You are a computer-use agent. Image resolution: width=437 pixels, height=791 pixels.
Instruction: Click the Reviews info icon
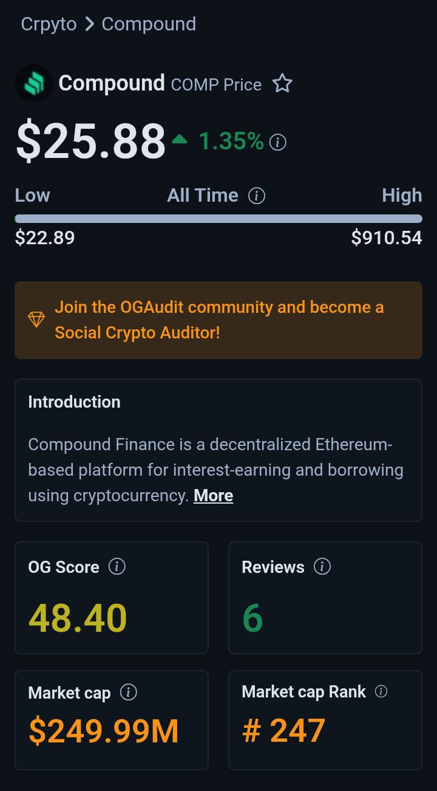tap(322, 567)
